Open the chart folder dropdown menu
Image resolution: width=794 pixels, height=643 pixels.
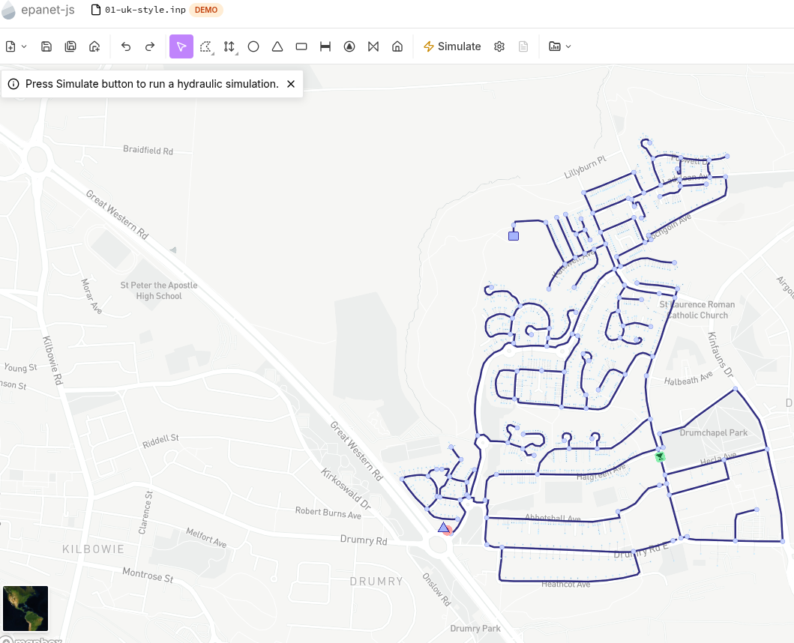tap(559, 46)
